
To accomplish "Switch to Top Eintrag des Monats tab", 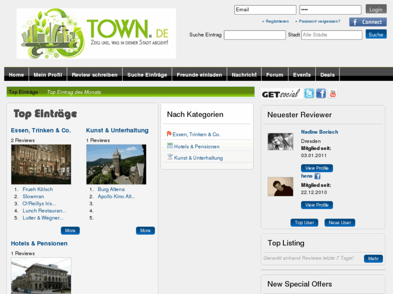I will pyautogui.click(x=74, y=92).
